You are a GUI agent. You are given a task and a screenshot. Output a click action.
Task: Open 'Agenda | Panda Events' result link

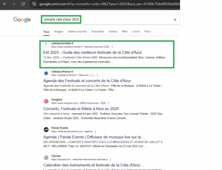click(94, 137)
